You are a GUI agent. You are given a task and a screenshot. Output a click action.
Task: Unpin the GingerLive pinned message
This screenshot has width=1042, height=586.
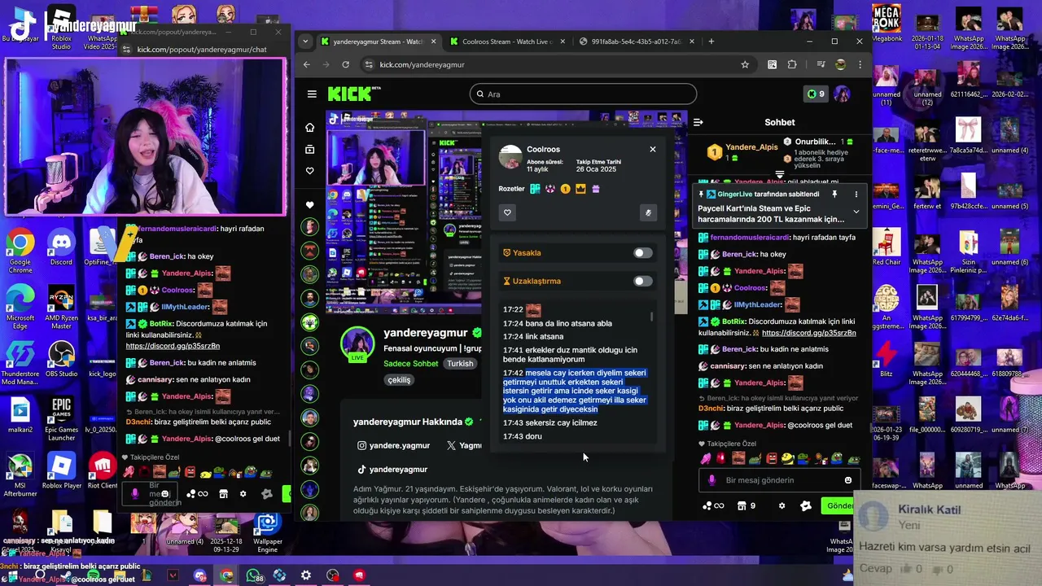[x=834, y=195]
